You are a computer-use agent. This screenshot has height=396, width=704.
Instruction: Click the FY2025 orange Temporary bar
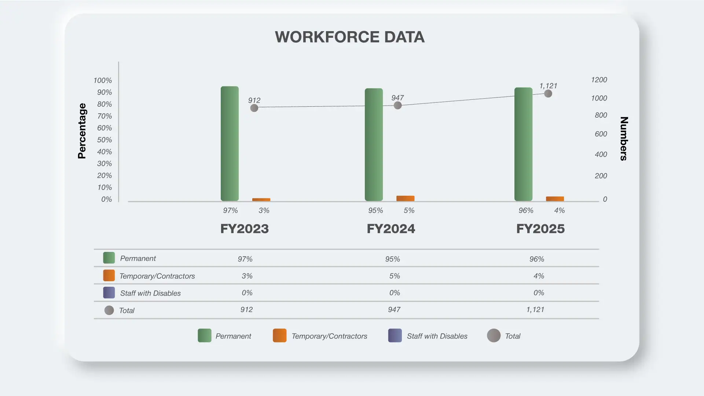[555, 199]
